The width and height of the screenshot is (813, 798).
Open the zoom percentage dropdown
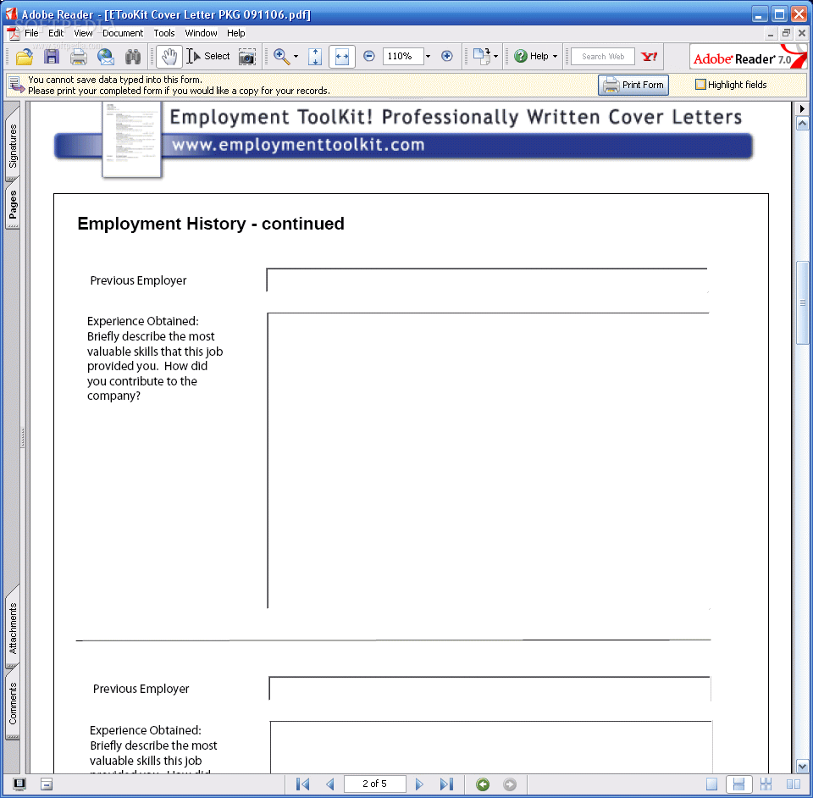[x=429, y=56]
